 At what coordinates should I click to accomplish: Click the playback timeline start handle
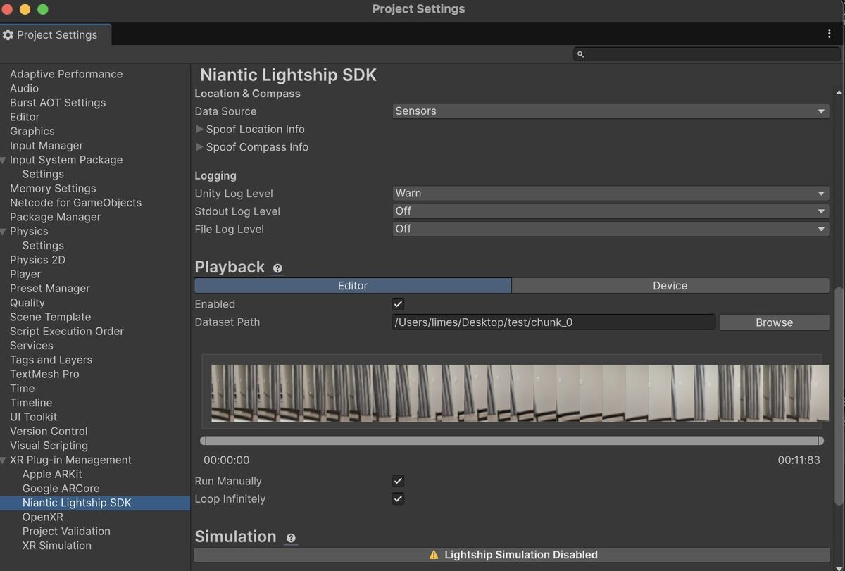pos(204,441)
